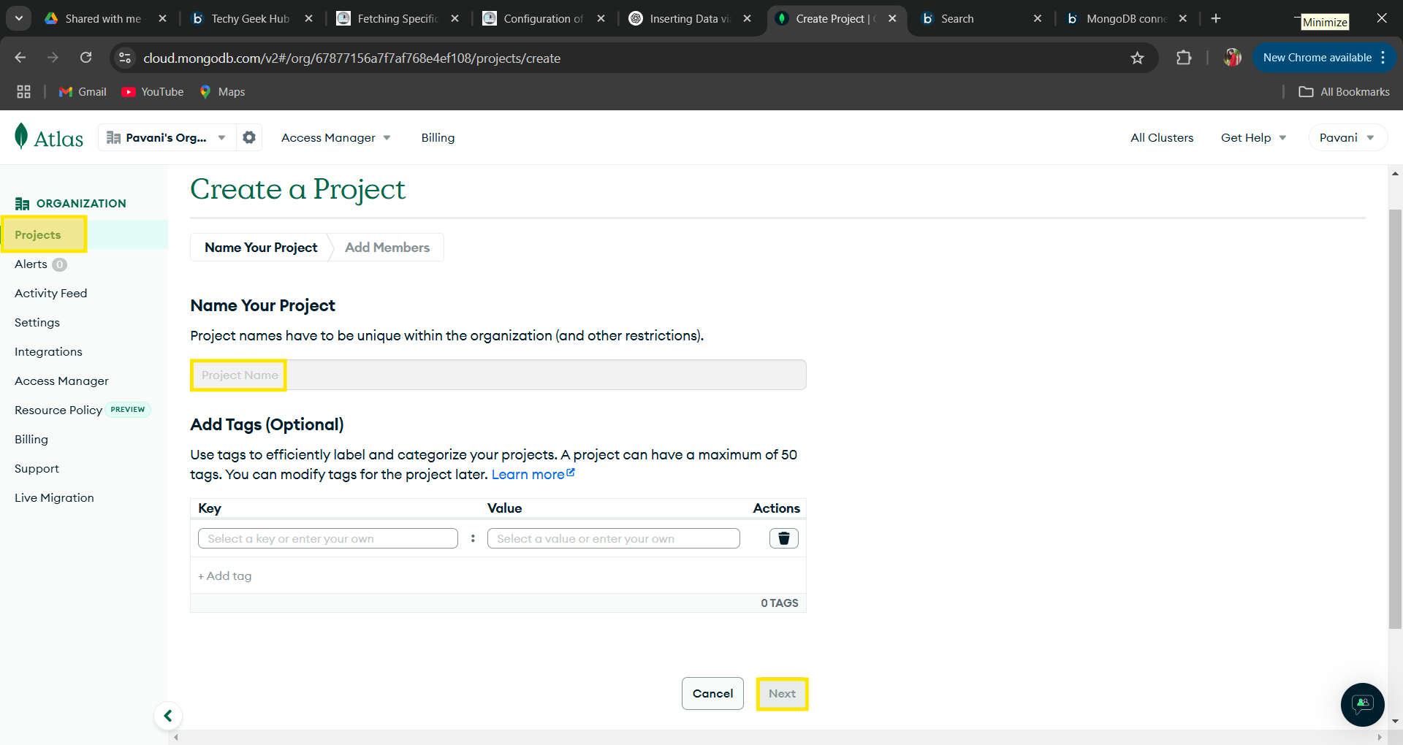The height and width of the screenshot is (745, 1403).
Task: Switch to the Add Members step tab
Action: click(387, 248)
